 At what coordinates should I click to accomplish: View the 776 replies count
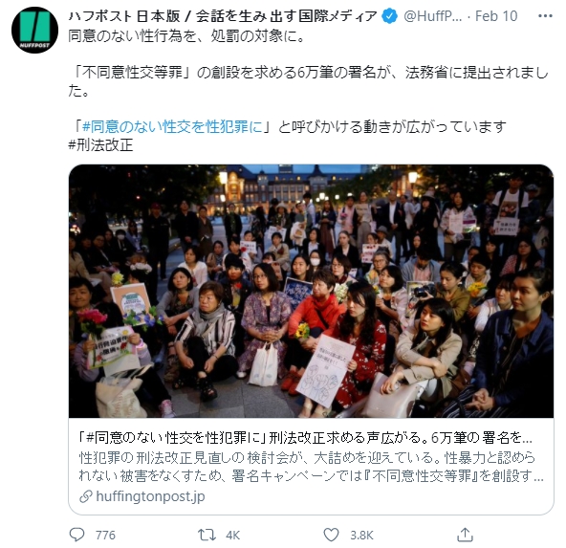tap(105, 535)
